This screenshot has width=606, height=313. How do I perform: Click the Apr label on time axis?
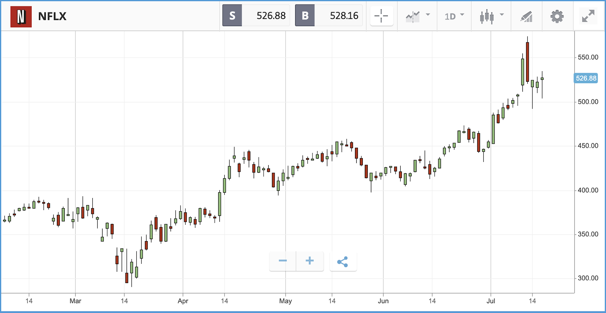(183, 301)
